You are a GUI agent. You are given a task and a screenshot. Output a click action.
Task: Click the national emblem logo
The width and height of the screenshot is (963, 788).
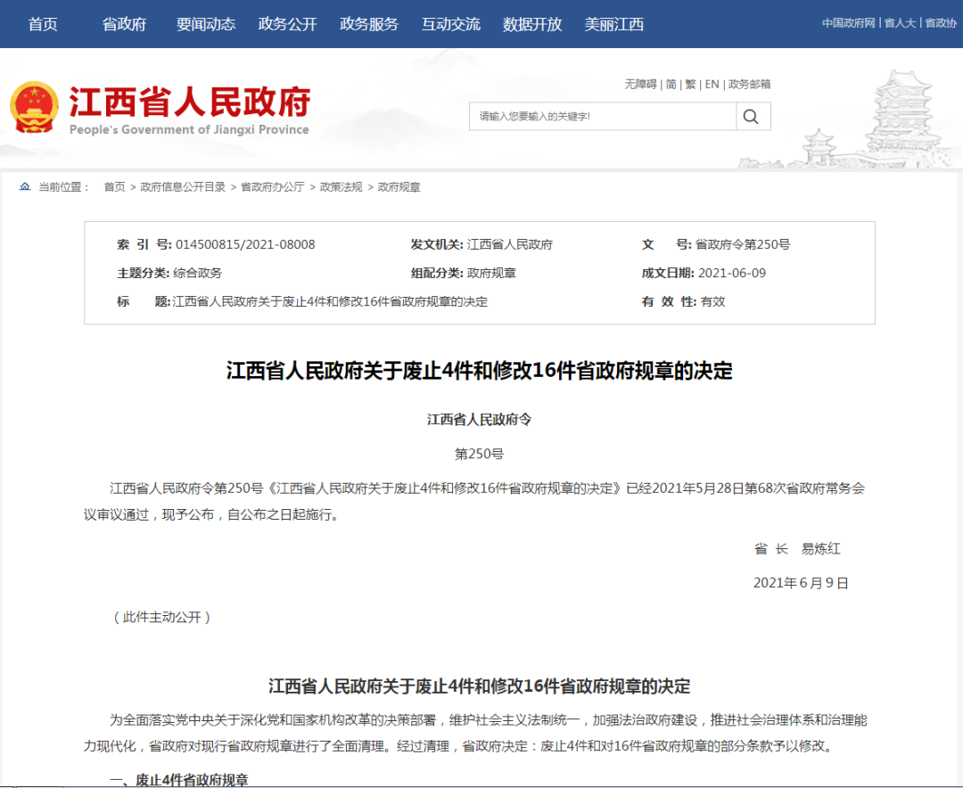[35, 108]
